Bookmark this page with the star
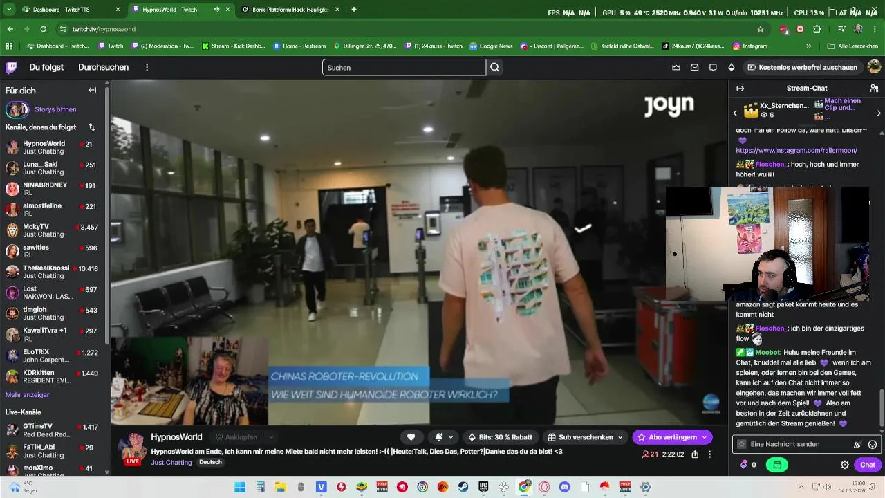 coord(761,29)
